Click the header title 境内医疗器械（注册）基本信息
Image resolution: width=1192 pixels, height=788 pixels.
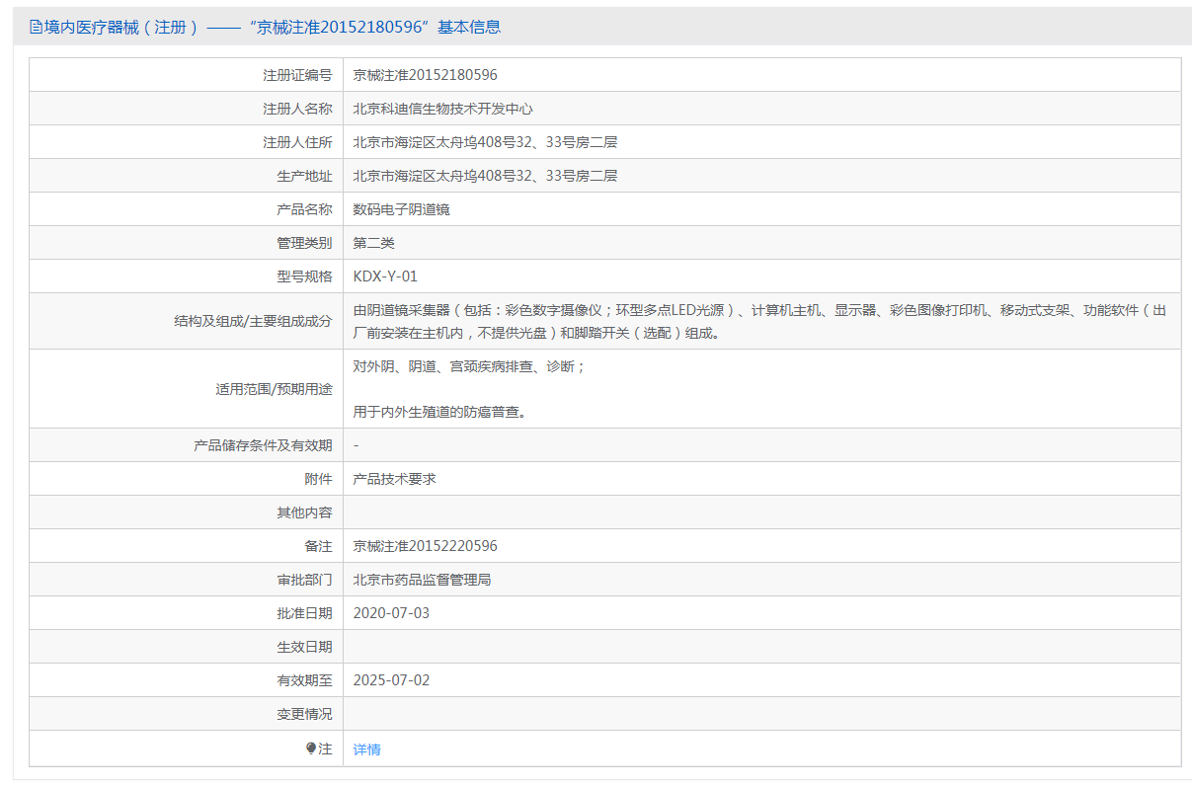coord(273,27)
